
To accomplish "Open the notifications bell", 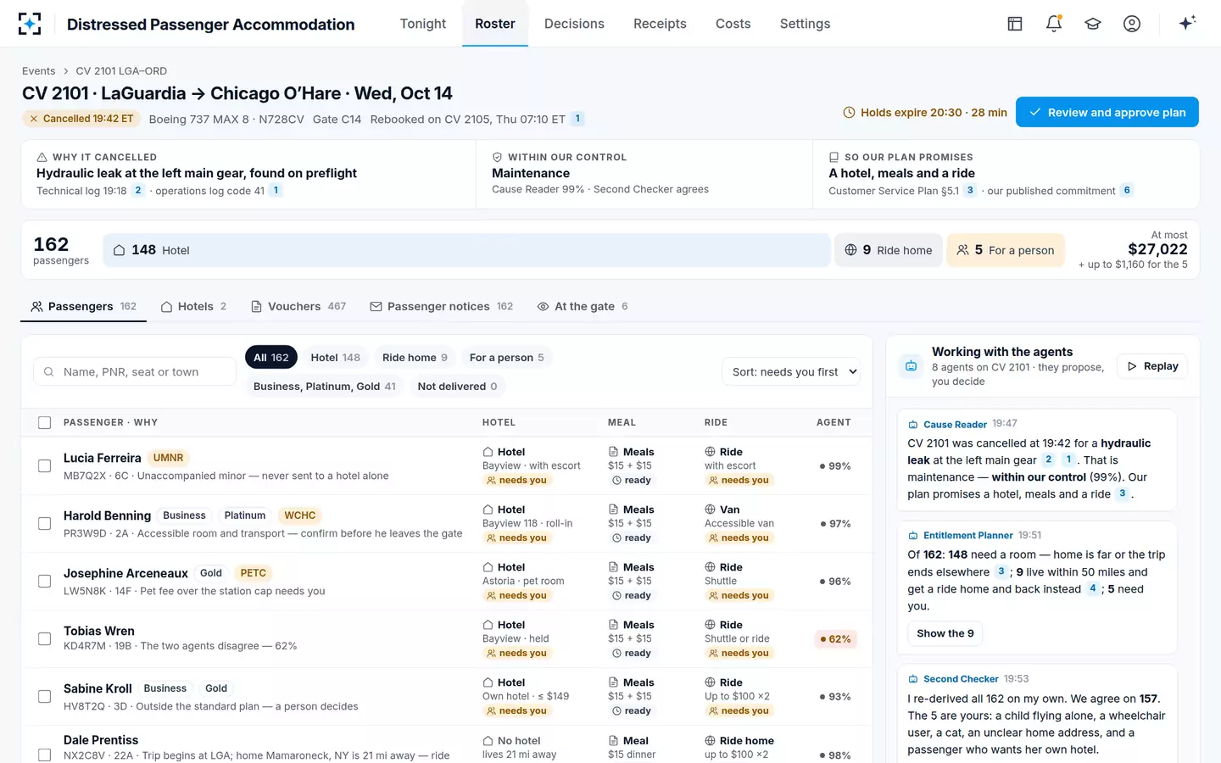I will pyautogui.click(x=1054, y=24).
